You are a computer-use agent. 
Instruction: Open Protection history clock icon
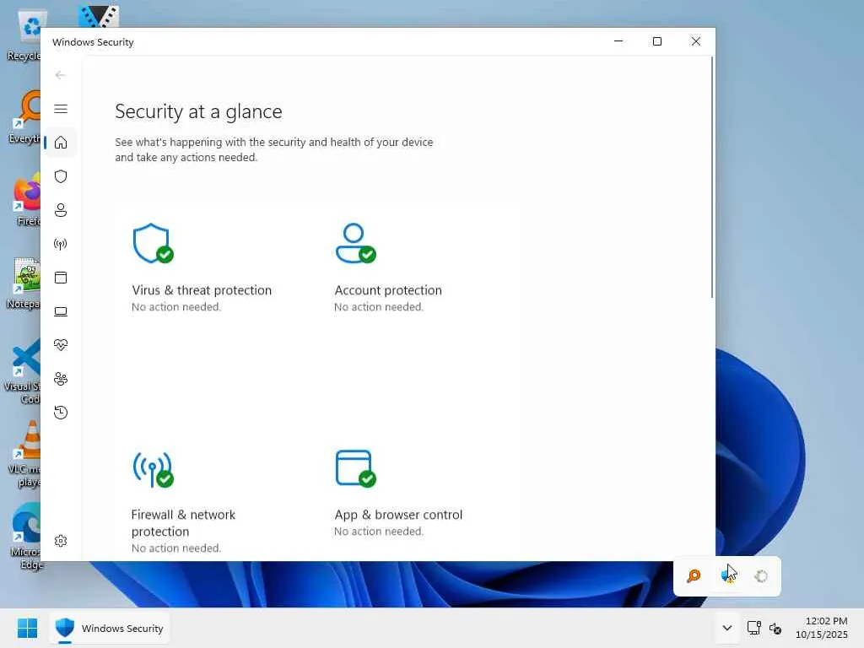61,413
